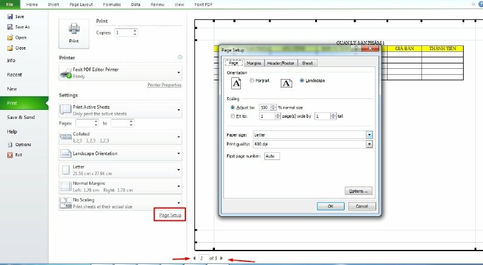
Task: Click the pages tall stepper in Fit to
Action: (x=333, y=116)
